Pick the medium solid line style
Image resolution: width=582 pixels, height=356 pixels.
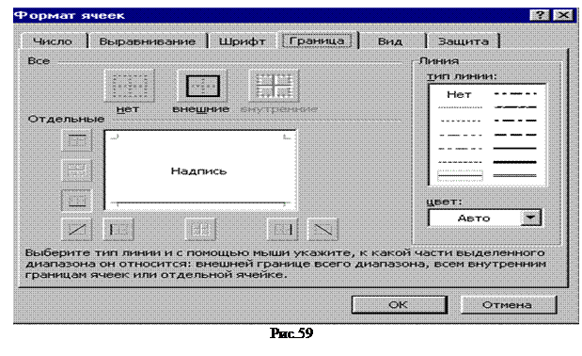(x=515, y=148)
